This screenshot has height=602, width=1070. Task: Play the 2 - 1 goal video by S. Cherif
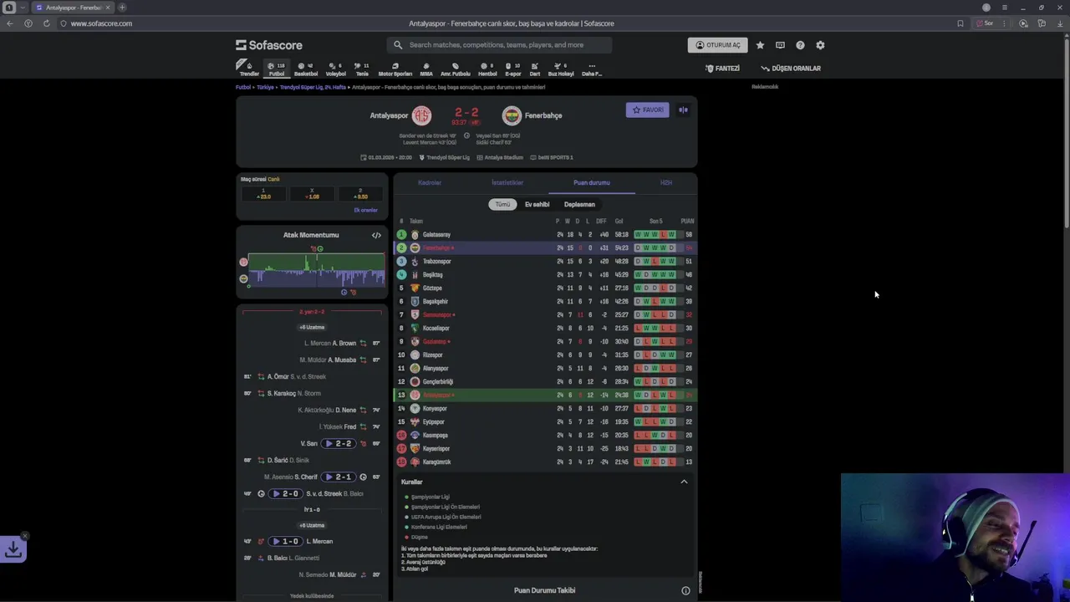[x=339, y=477]
